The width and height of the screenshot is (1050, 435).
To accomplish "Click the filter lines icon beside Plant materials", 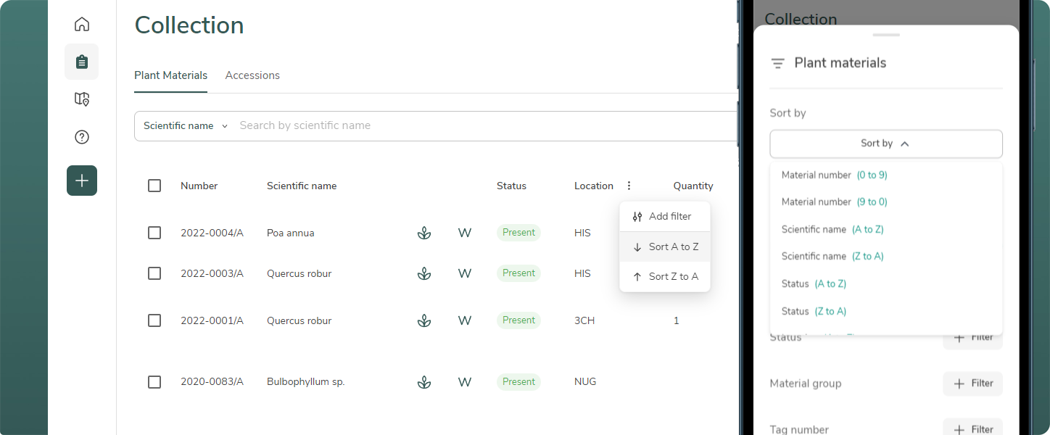I will [x=778, y=64].
